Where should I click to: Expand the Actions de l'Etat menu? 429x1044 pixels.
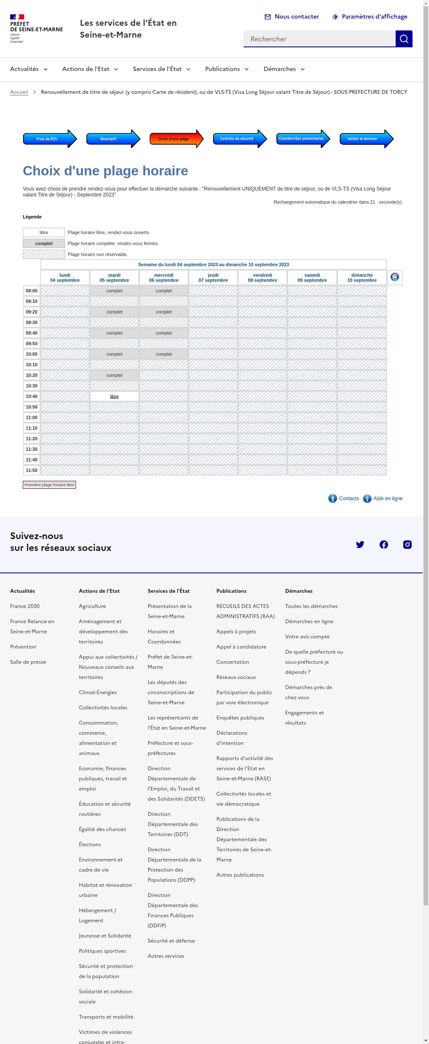click(x=90, y=69)
